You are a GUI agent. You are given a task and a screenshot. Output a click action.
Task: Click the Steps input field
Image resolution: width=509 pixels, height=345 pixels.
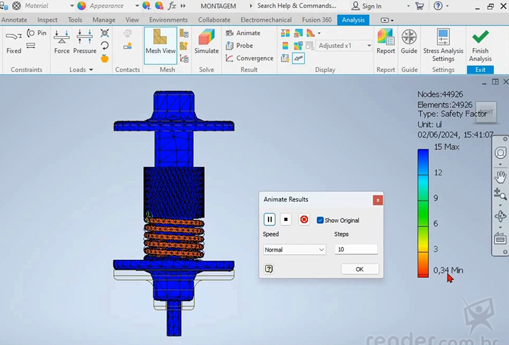[x=356, y=249]
